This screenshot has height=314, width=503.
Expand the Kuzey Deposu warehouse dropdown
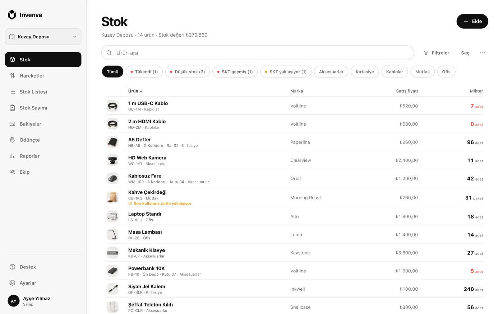tap(43, 37)
